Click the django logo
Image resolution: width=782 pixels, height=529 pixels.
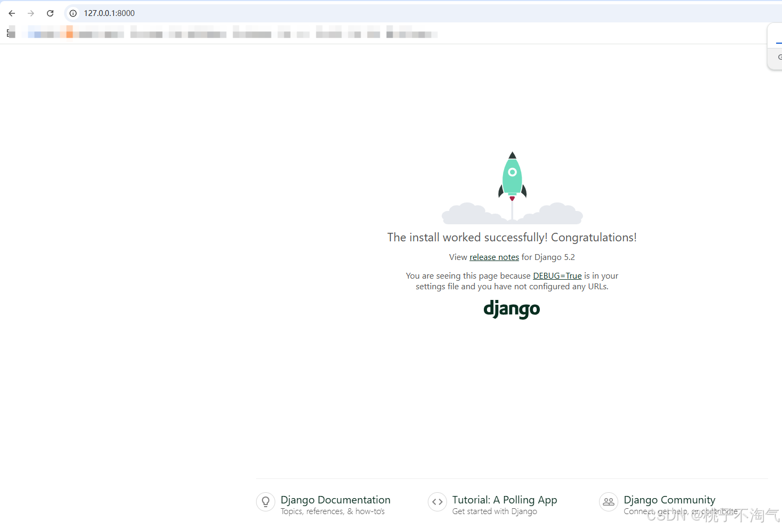coord(512,309)
